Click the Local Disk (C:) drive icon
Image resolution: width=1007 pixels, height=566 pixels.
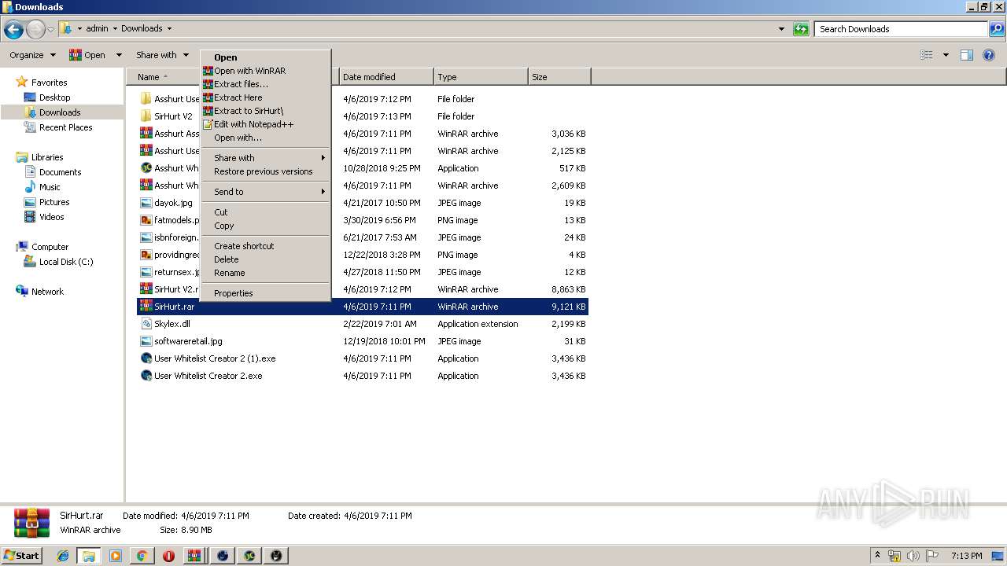tap(30, 262)
